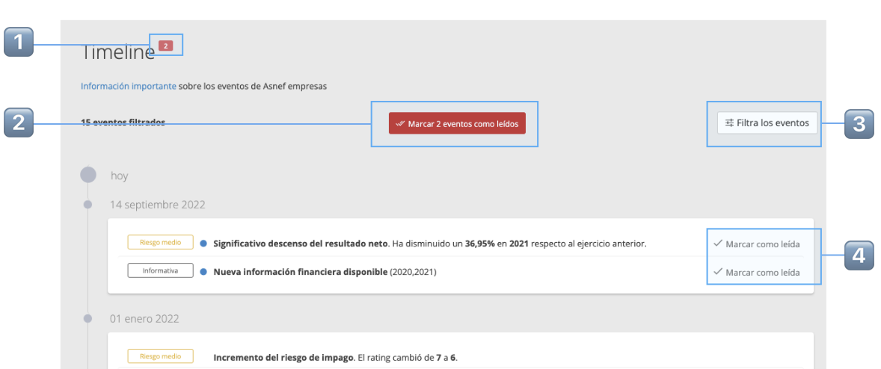
Task: Click the Riesgo medio tag on the first event
Action: 161,242
